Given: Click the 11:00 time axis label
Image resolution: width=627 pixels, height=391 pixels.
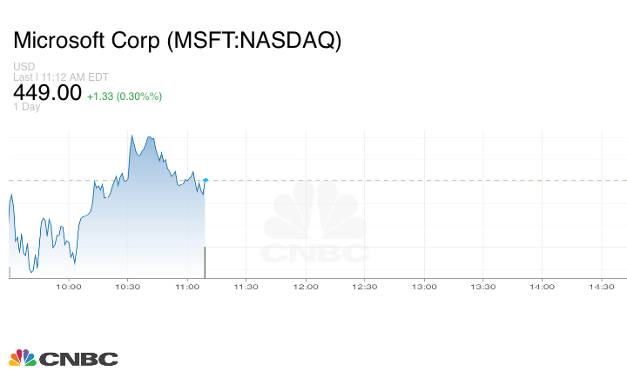Looking at the screenshot, I should coord(187,287).
